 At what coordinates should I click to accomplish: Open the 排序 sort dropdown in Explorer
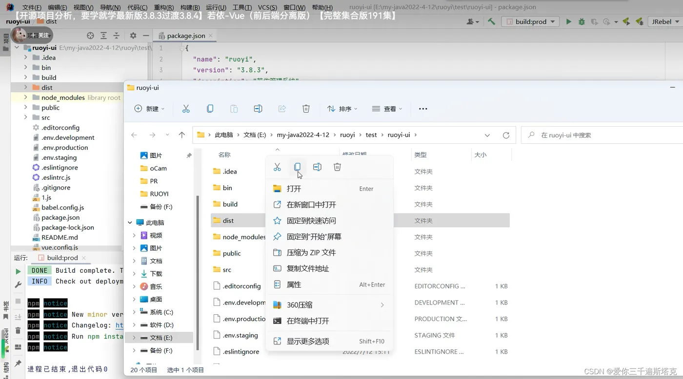[342, 109]
